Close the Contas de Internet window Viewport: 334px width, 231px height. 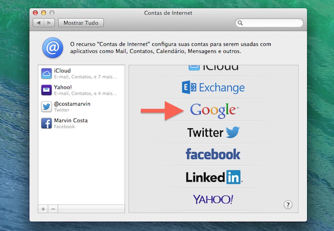click(35, 13)
